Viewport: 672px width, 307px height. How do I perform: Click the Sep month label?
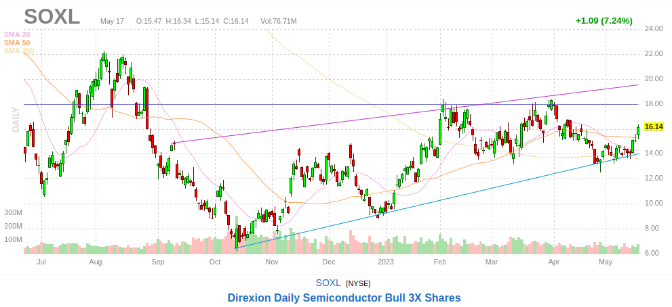tap(159, 262)
